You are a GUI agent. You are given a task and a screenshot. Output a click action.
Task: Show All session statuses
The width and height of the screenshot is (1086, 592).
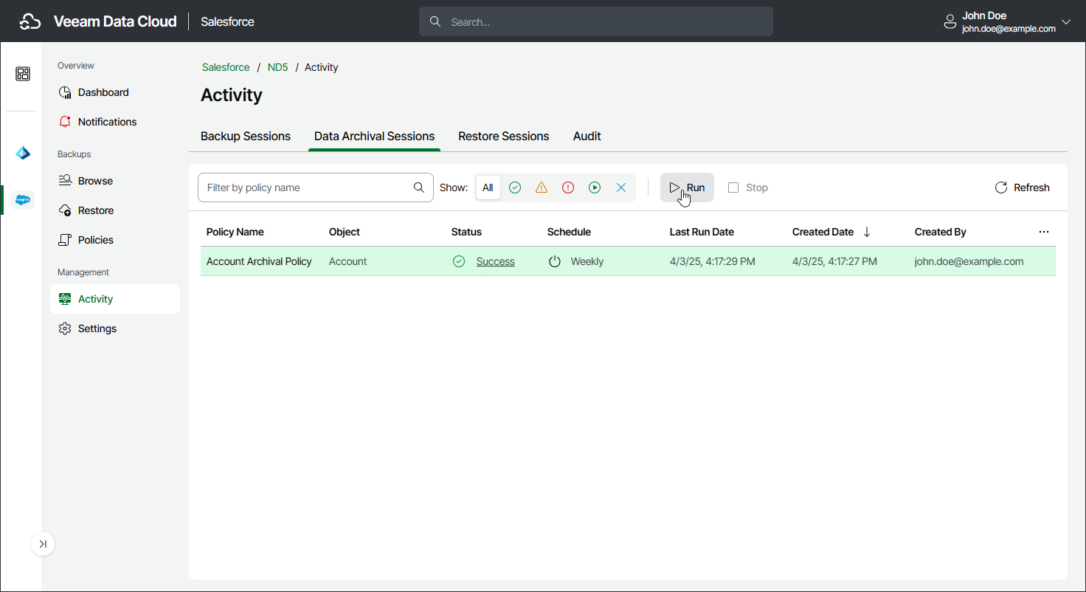[488, 187]
